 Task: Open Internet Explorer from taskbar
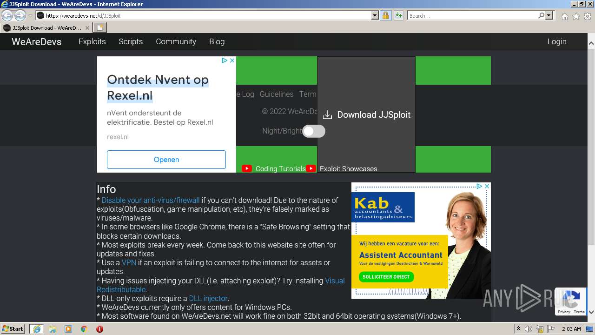coord(36,329)
